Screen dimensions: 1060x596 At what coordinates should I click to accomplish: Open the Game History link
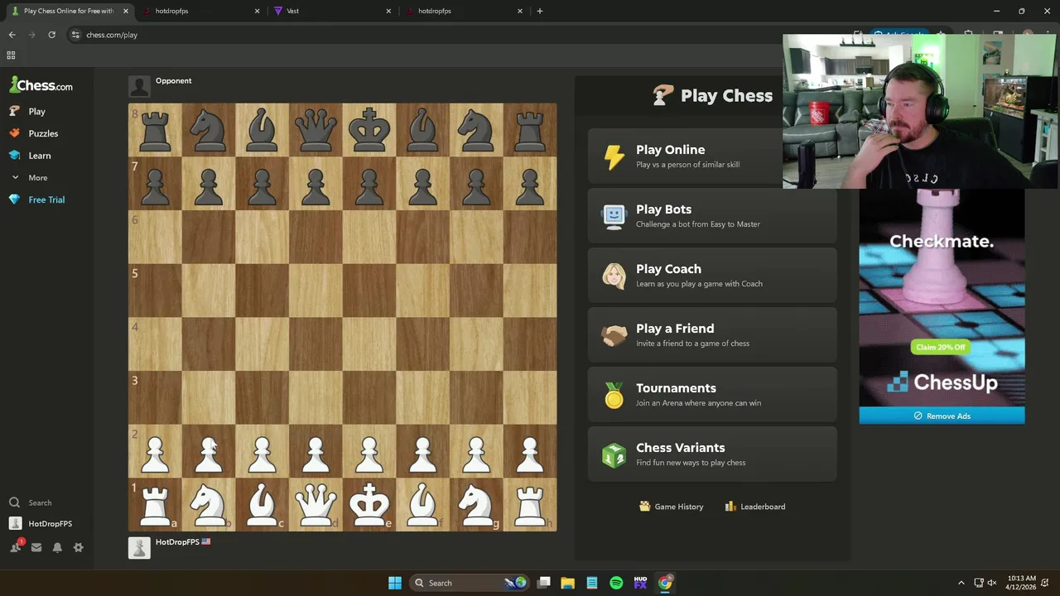point(672,507)
